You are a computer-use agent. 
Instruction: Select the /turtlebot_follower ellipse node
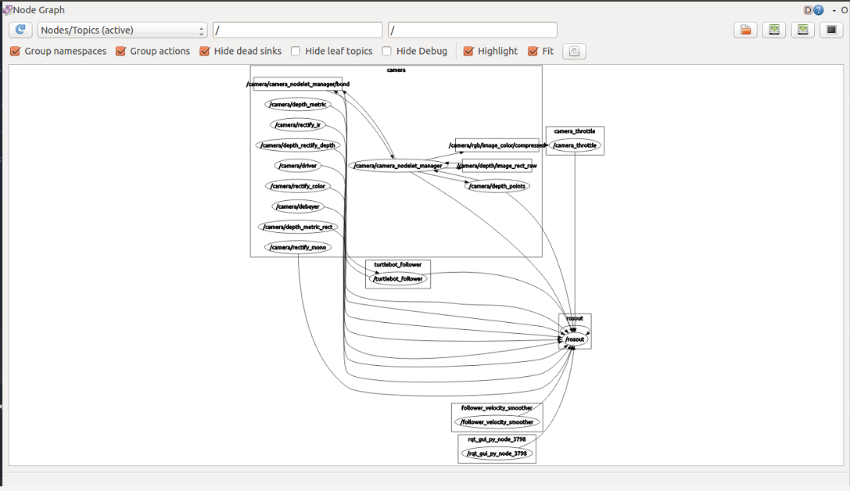pyautogui.click(x=398, y=278)
